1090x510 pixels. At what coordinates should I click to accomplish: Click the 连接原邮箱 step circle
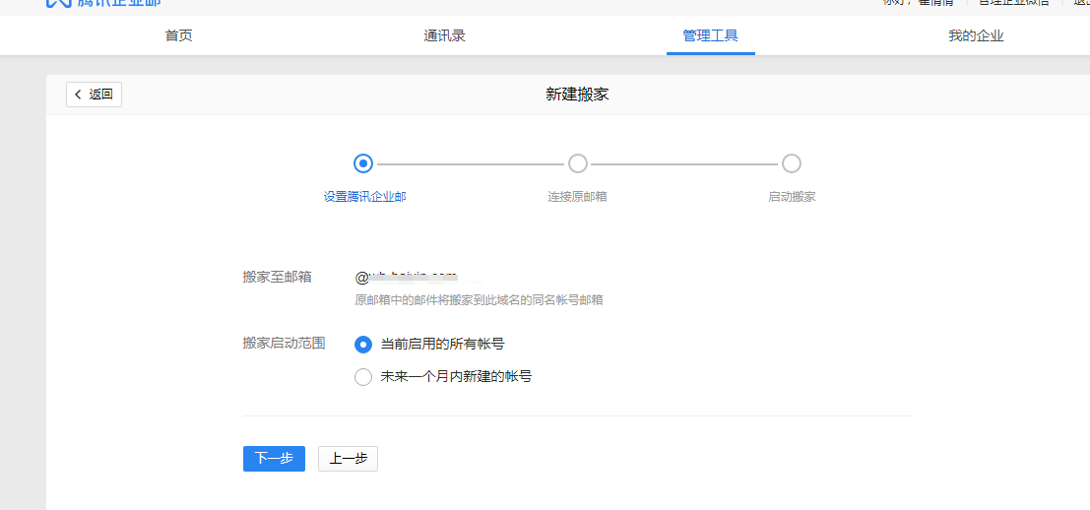578,163
